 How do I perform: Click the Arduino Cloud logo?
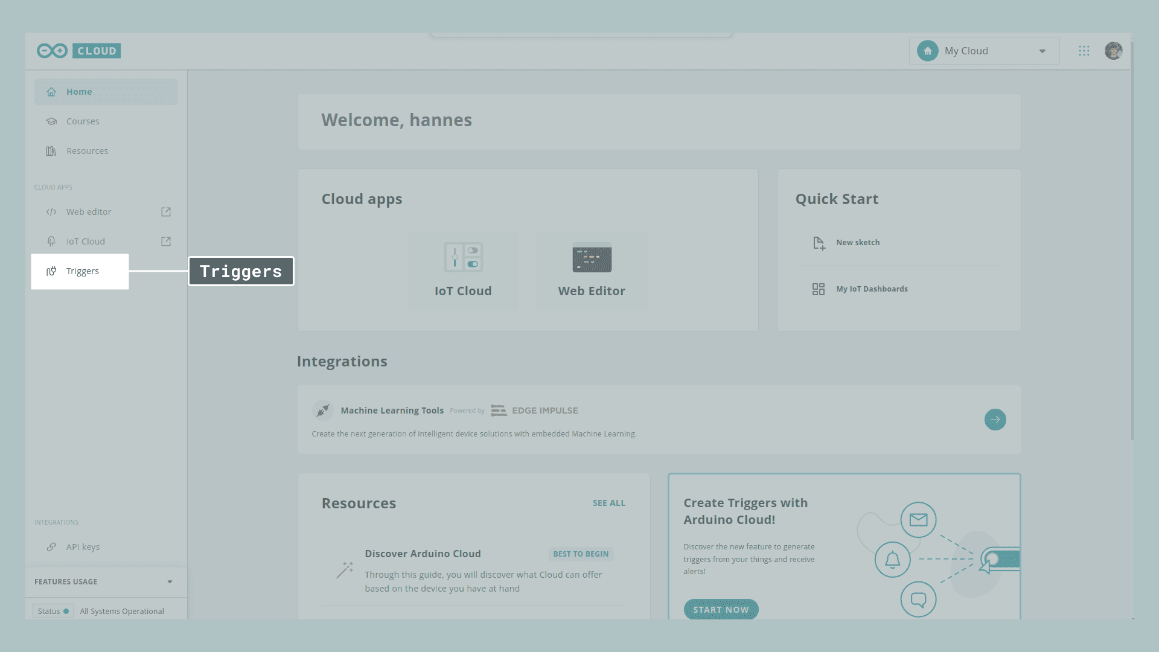point(78,51)
